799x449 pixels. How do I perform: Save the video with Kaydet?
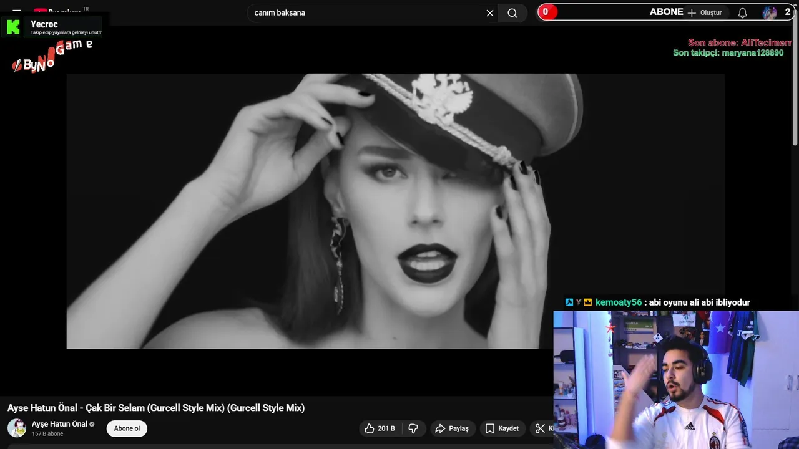[x=502, y=428]
